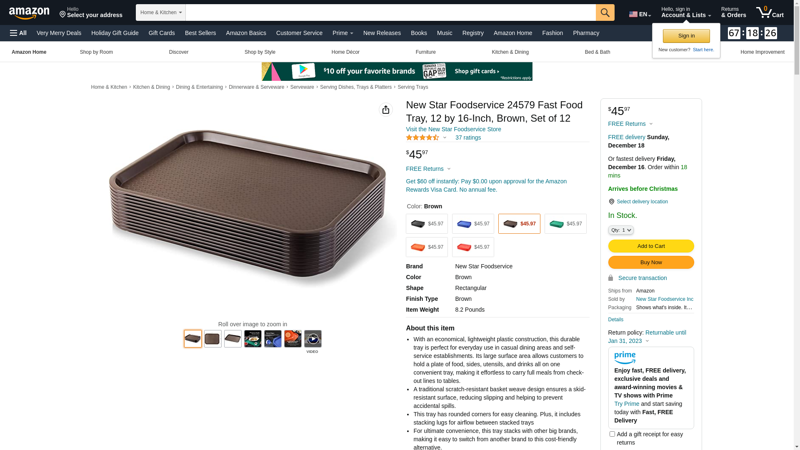The width and height of the screenshot is (800, 450).
Task: Open Best Sellers in the nav bar
Action: [x=200, y=33]
